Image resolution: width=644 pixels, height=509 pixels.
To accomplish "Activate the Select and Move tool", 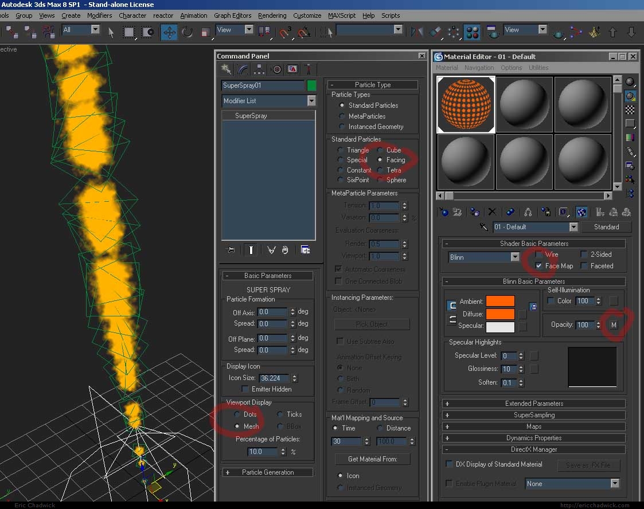I will click(169, 32).
